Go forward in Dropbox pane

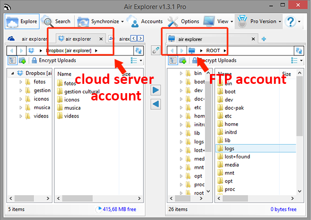pos(21,51)
